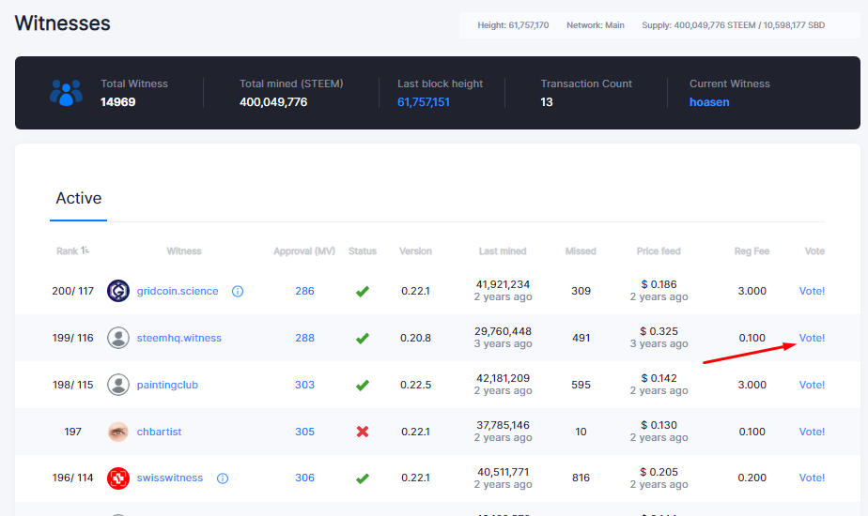The width and height of the screenshot is (868, 516).
Task: Open approval value 286
Action: (x=304, y=291)
